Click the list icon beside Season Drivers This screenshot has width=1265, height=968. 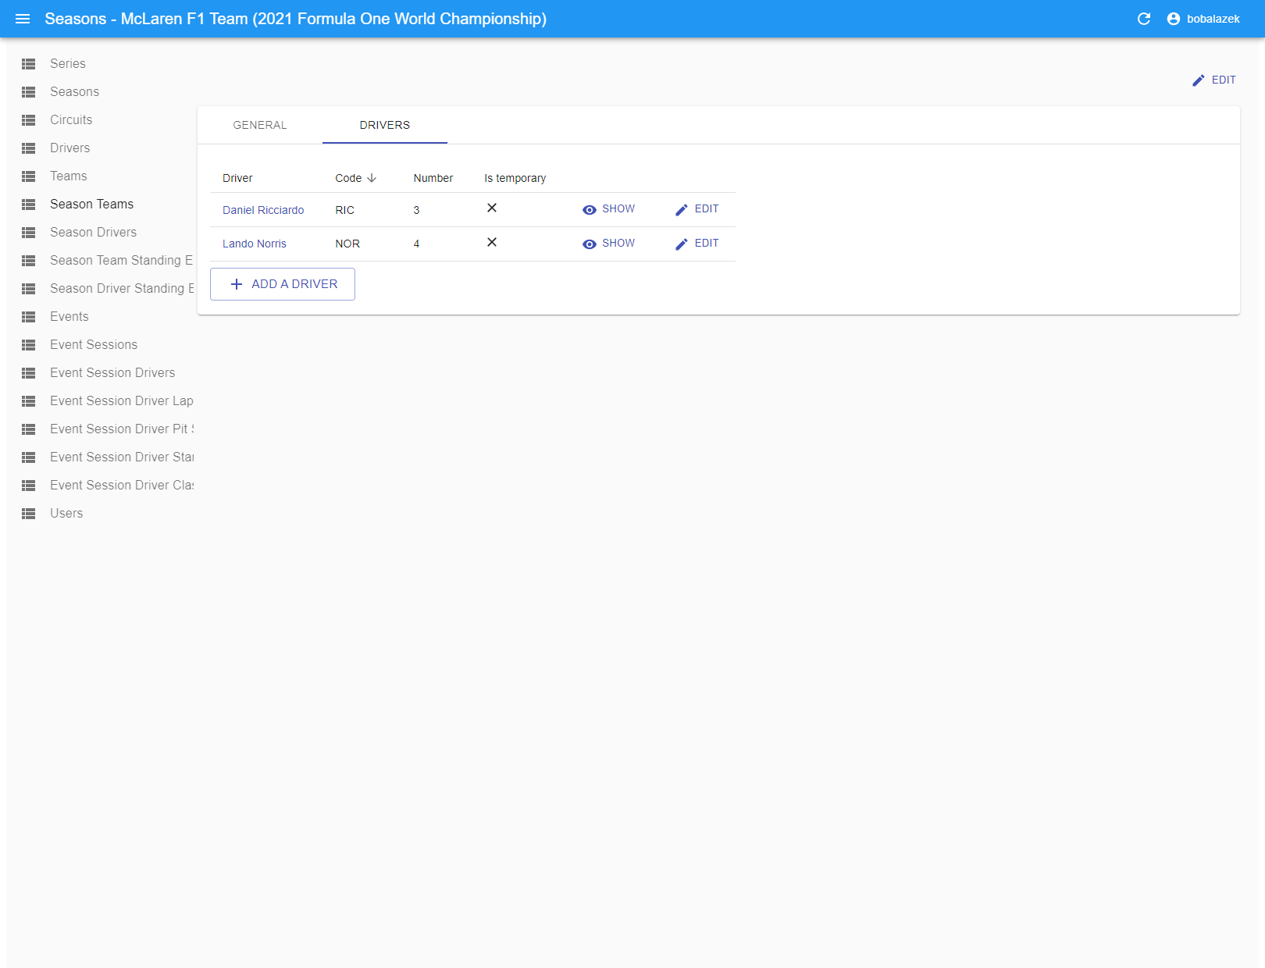[29, 233]
